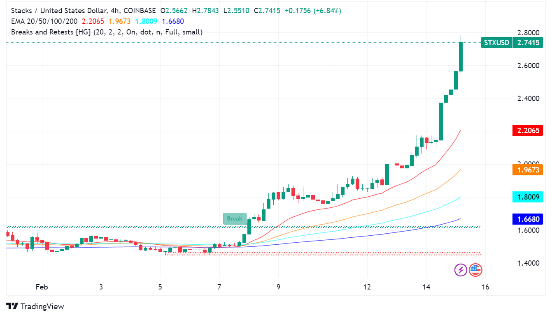Image resolution: width=552 pixels, height=317 pixels.
Task: Select the STXUSD symbol price tag
Action: pos(496,42)
